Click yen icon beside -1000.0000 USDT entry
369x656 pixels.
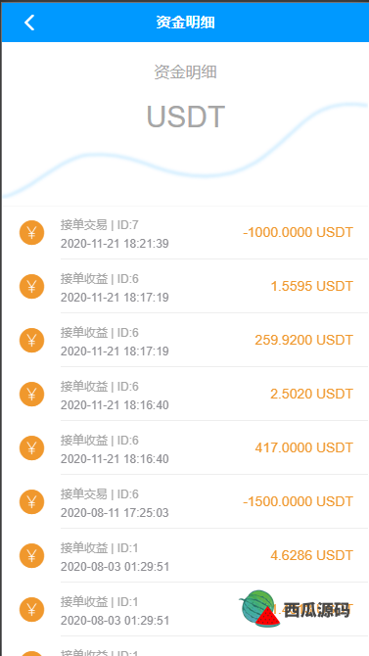click(31, 233)
